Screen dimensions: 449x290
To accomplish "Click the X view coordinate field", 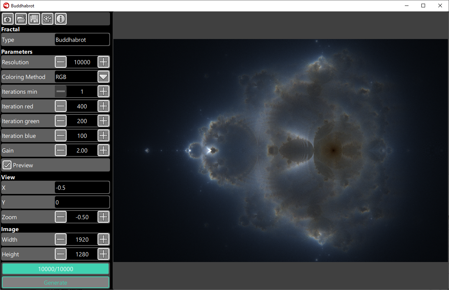I will point(82,187).
